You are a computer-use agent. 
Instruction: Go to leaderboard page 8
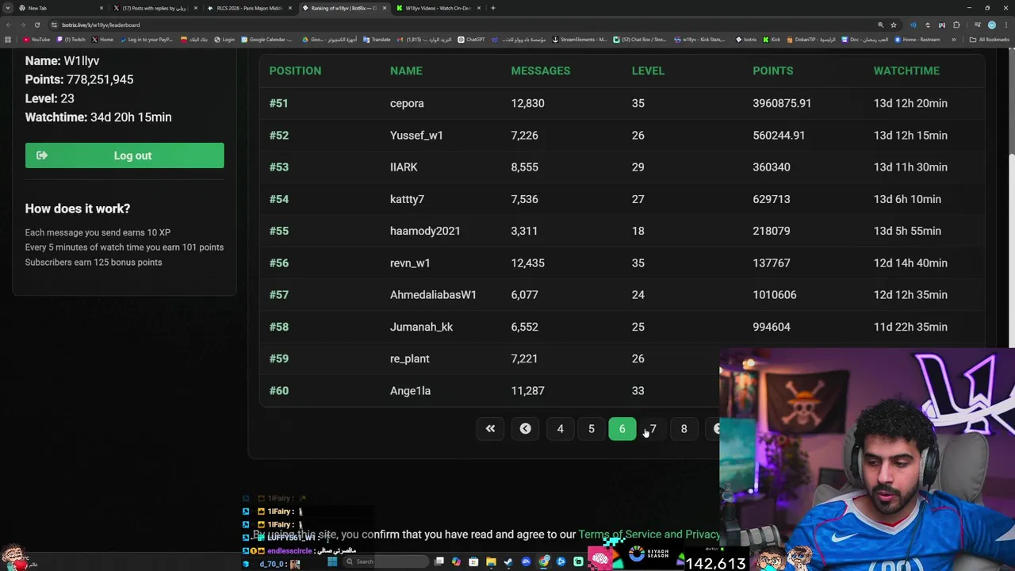pos(684,429)
